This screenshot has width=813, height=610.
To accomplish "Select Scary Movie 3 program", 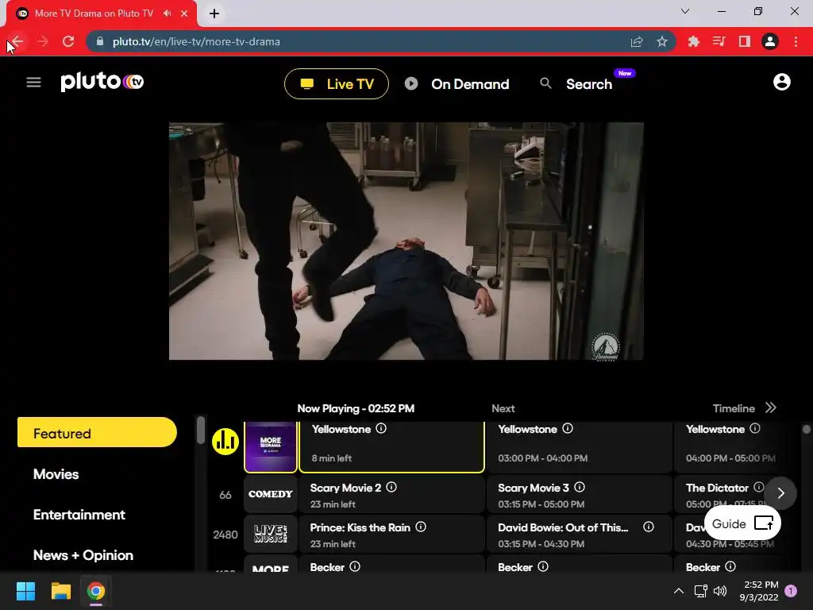I will [579, 495].
